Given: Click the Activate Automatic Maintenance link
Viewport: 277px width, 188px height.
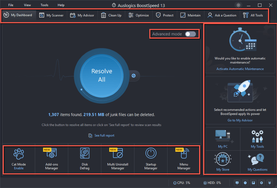Looking at the screenshot, I should [240, 69].
